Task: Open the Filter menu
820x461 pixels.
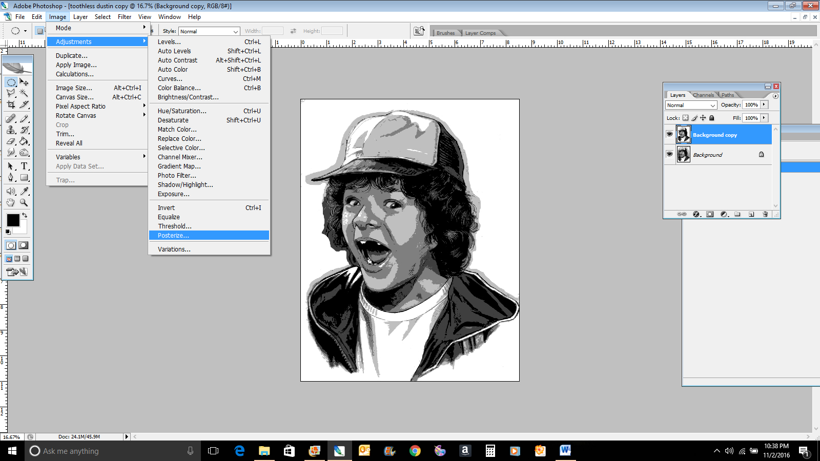Action: [125, 17]
